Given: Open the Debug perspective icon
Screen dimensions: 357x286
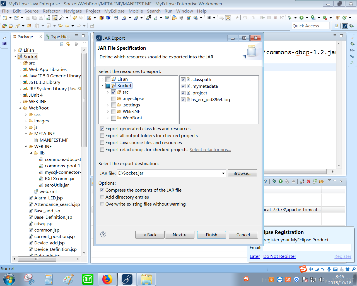Looking at the screenshot, I should click(x=352, y=26).
